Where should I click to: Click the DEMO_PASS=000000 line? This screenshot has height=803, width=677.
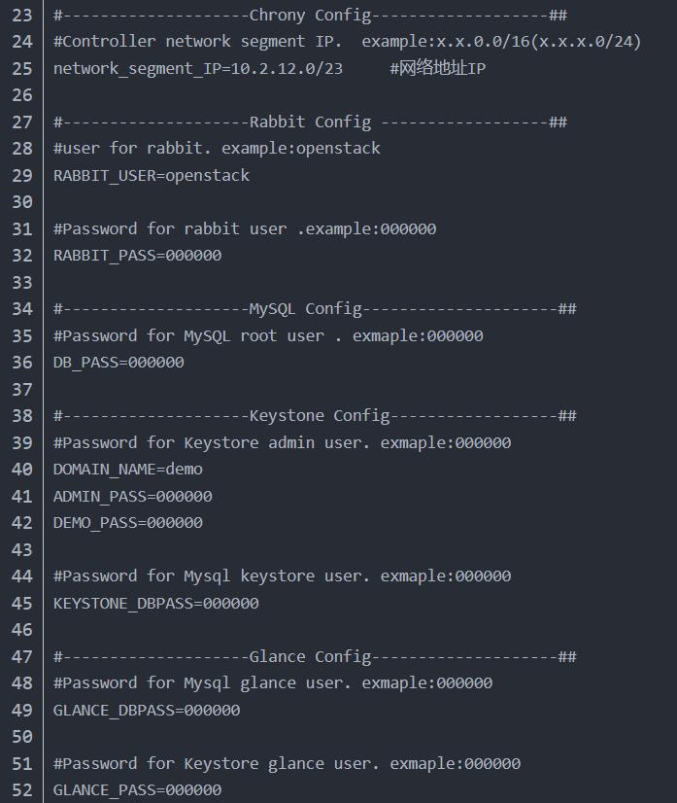tap(127, 523)
